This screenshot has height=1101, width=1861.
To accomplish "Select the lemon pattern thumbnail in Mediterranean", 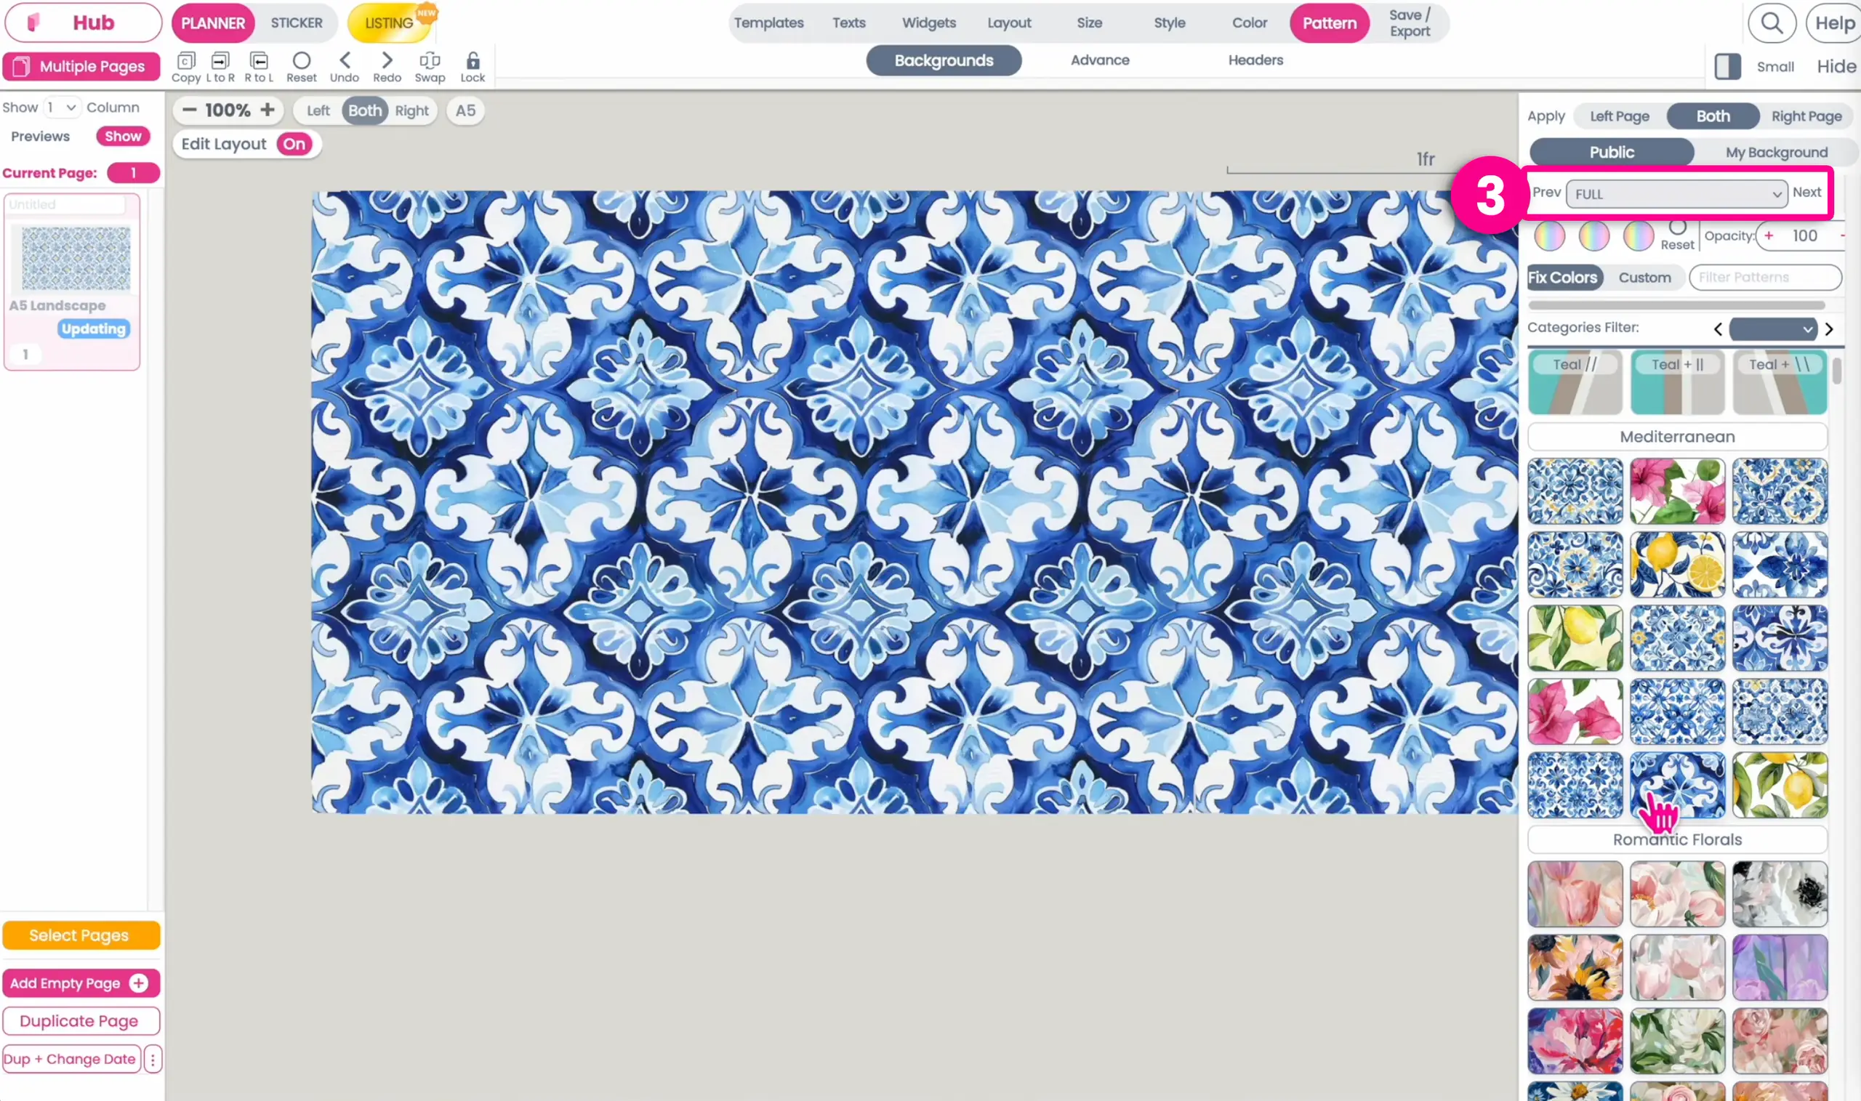I will tap(1677, 565).
